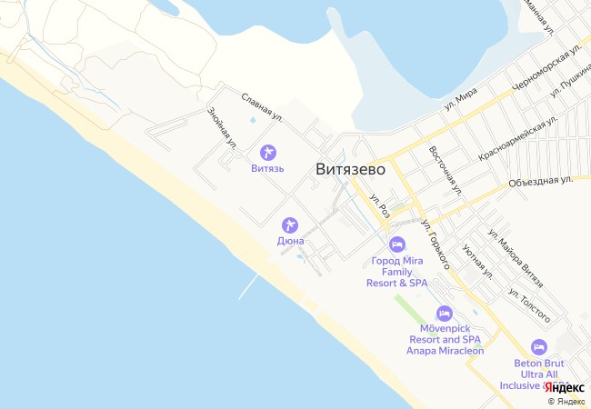Click the Витязь beach palm icon
This screenshot has width=591, height=409.
coord(268,153)
